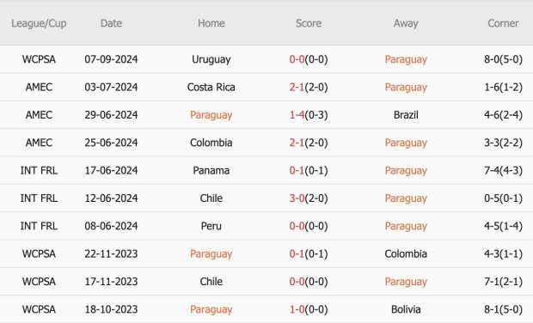Click Paraguay home team on 29-06-2024

pyautogui.click(x=211, y=115)
